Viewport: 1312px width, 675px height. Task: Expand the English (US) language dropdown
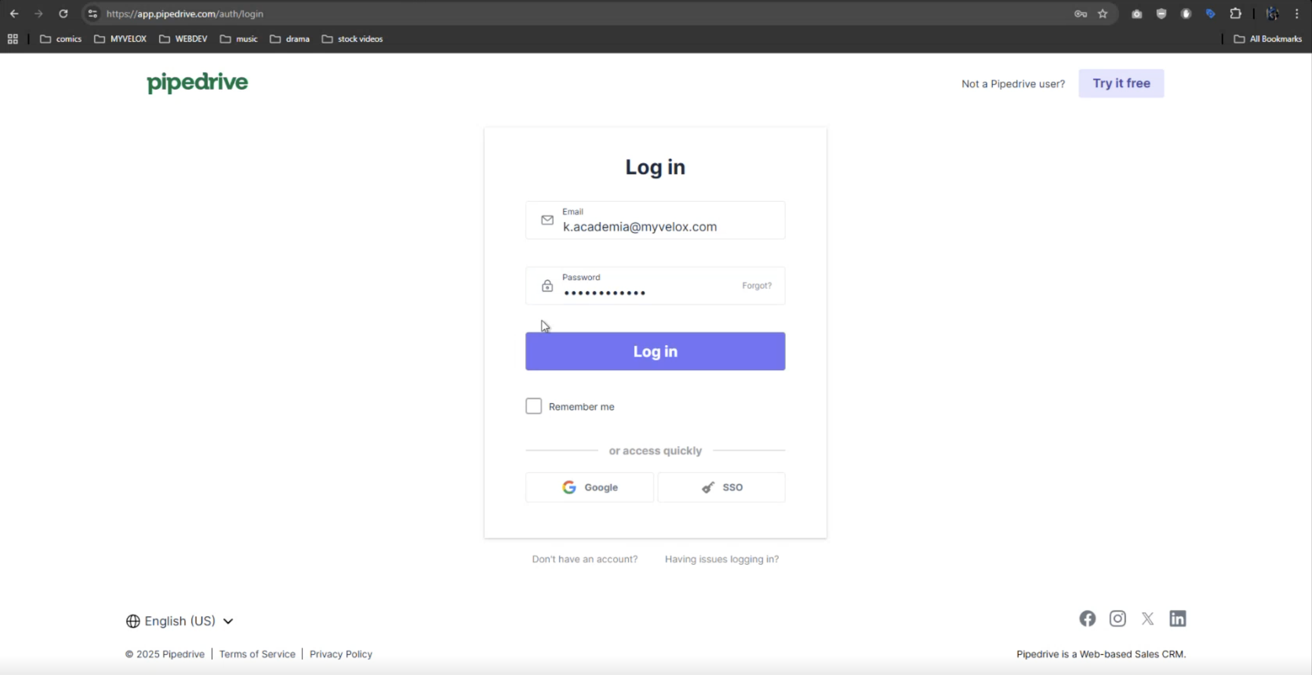point(179,621)
